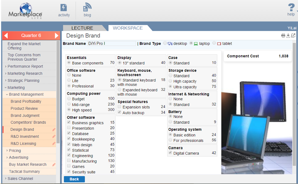Click the Brand Name text field
The height and width of the screenshot is (184, 298).
pos(112,43)
